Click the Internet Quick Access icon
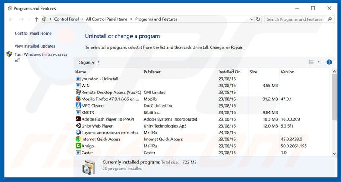Image resolution: width=341 pixels, height=182 pixels. coord(78,139)
